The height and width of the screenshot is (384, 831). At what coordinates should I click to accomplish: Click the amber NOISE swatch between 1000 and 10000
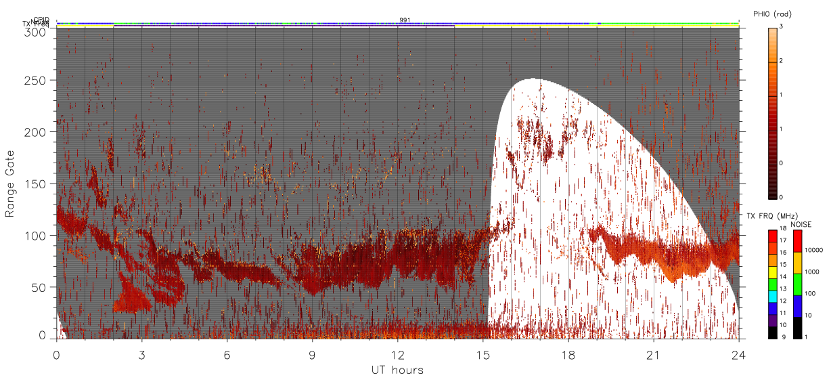pos(797,263)
